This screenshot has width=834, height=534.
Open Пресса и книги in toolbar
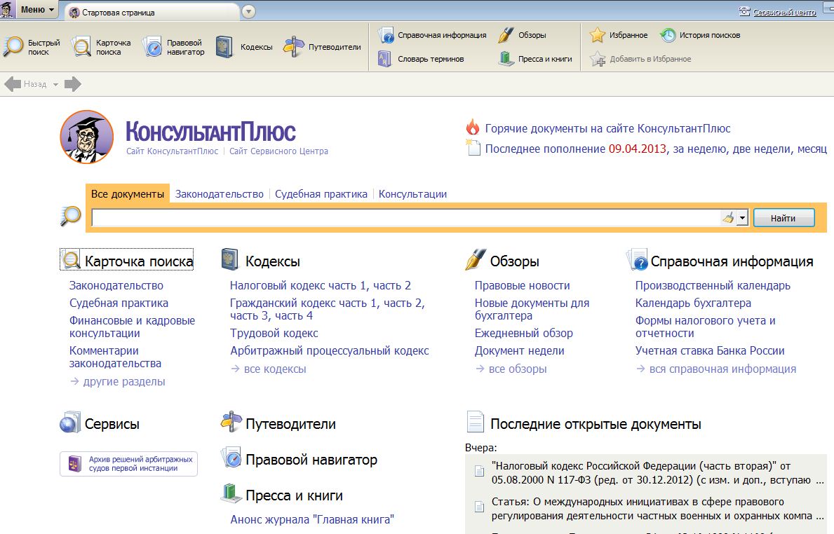[x=535, y=59]
